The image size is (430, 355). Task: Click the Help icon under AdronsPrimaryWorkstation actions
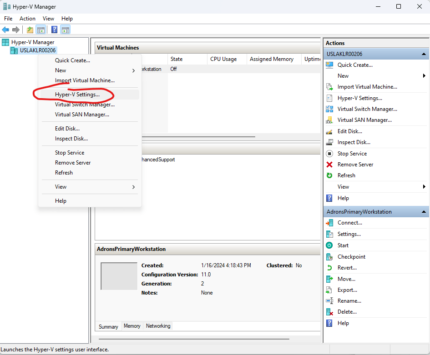329,323
